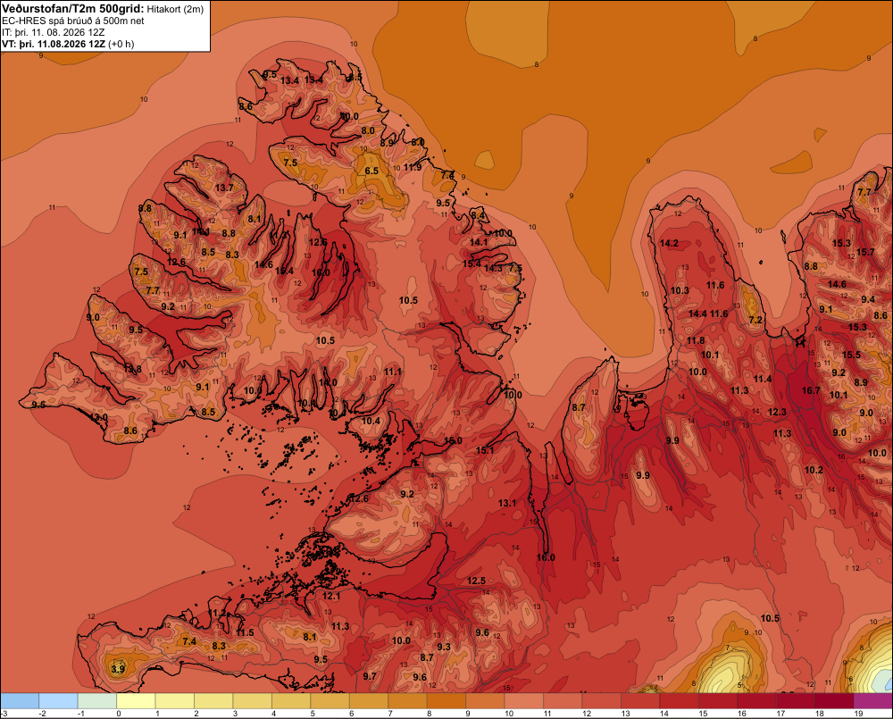Click the 14.2 temperature label on peninsula
The height and width of the screenshot is (719, 893).
click(669, 243)
